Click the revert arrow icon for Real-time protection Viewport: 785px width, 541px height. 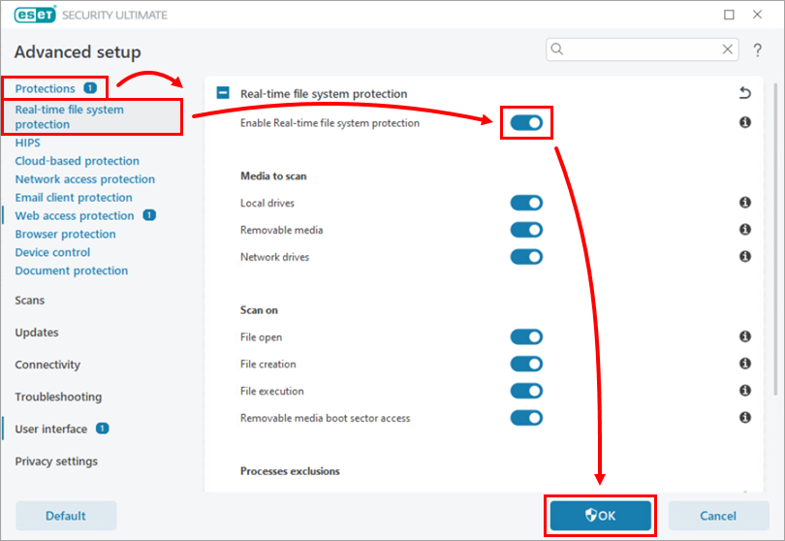pos(744,94)
